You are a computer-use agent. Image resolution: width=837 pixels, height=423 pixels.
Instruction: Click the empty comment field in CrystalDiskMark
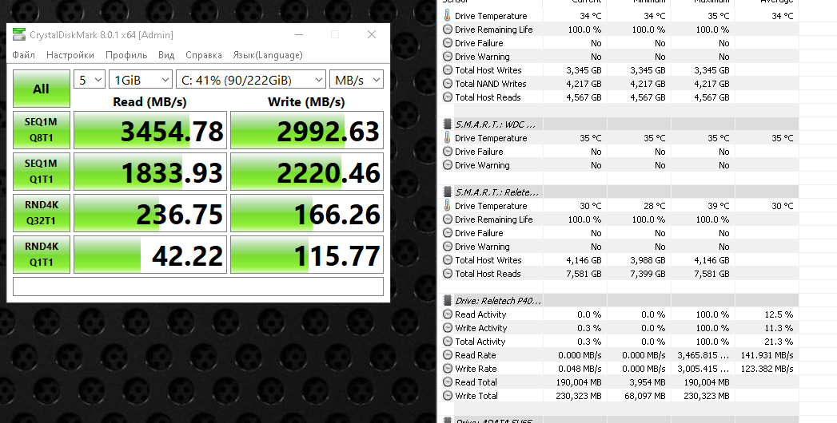click(198, 287)
